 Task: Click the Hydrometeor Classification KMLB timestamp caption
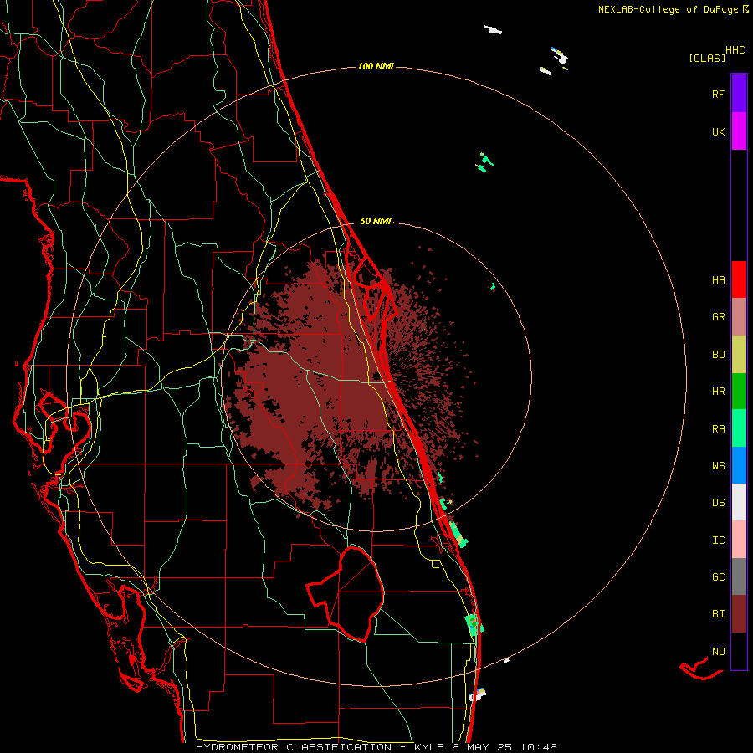click(376, 747)
